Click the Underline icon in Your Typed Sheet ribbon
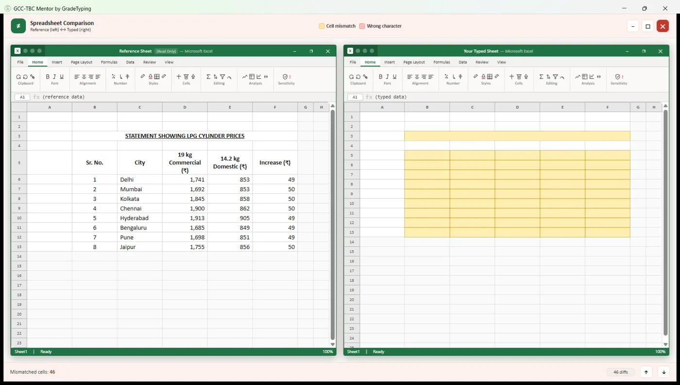The height and width of the screenshot is (385, 680). click(x=394, y=77)
